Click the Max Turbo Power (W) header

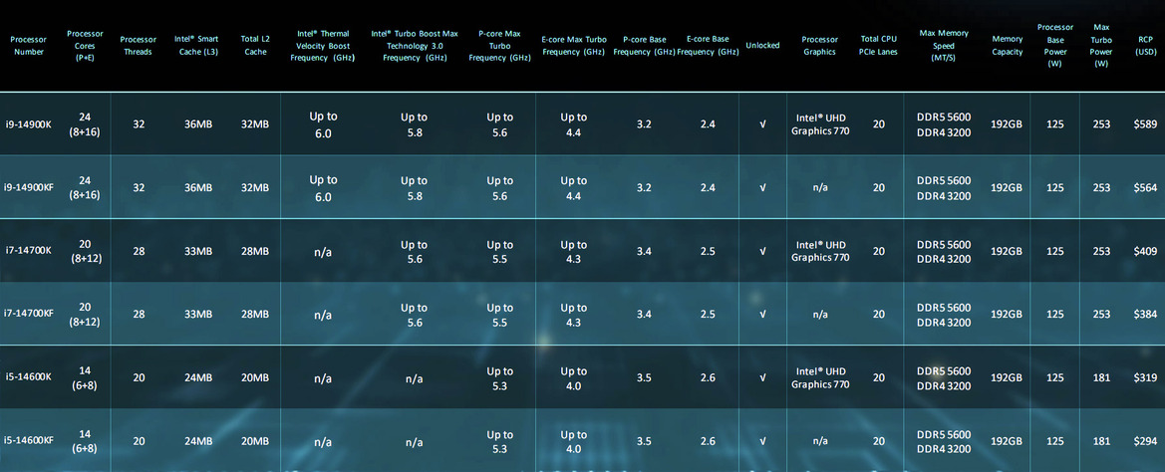(1101, 45)
